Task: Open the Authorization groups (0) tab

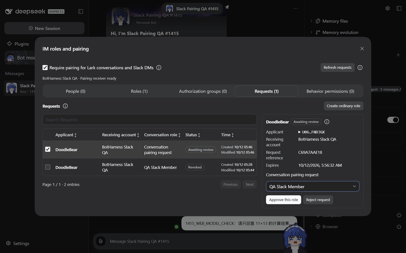Action: [x=203, y=91]
